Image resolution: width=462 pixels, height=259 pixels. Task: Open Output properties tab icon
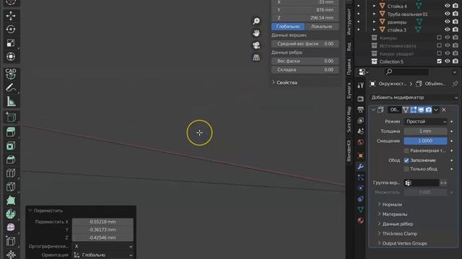[360, 110]
